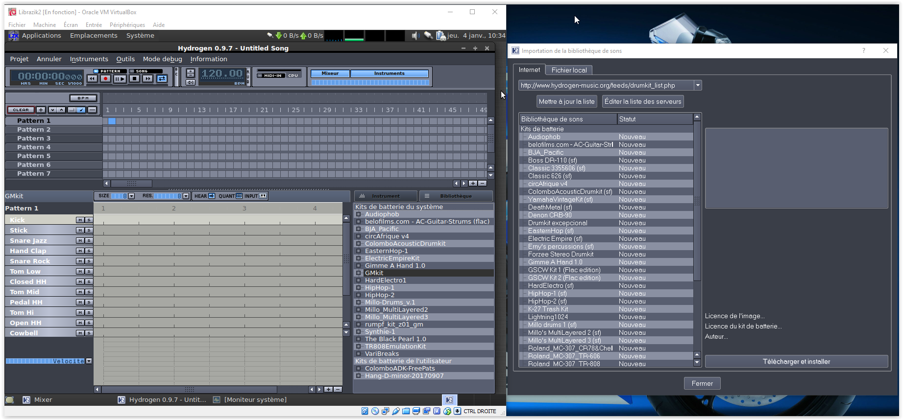
Task: Click the pattern editor horizontal scrollbar handle
Action: point(189,389)
